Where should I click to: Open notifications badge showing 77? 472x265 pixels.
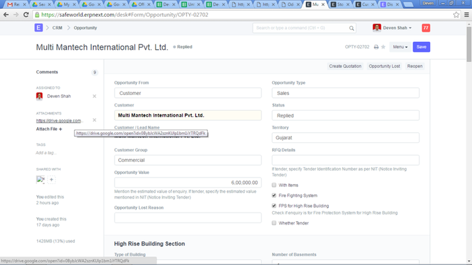(425, 28)
